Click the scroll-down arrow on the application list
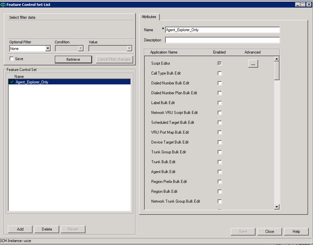The height and width of the screenshot is (245, 313). 277,207
